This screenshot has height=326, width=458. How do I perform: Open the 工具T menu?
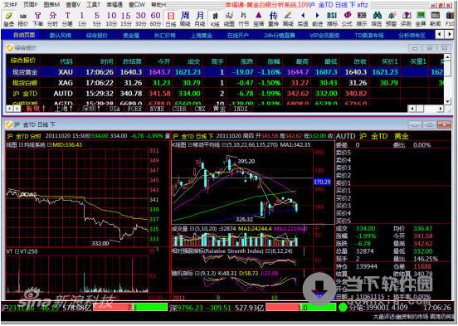pyautogui.click(x=93, y=5)
